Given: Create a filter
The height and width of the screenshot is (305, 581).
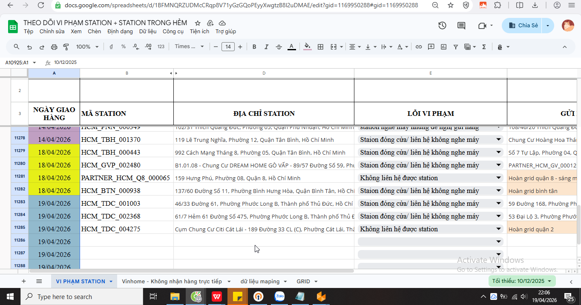Looking at the screenshot, I should 456,47.
